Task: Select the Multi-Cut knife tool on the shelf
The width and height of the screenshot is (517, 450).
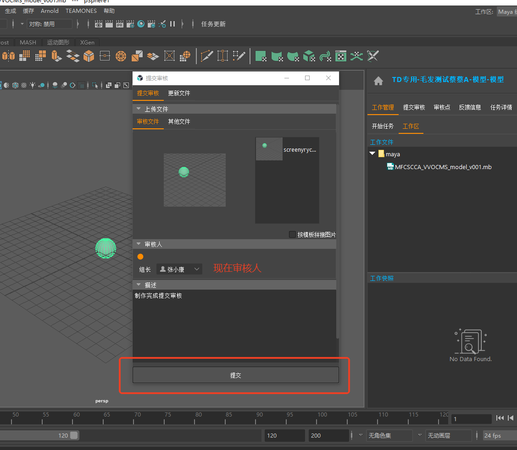Action: click(207, 56)
